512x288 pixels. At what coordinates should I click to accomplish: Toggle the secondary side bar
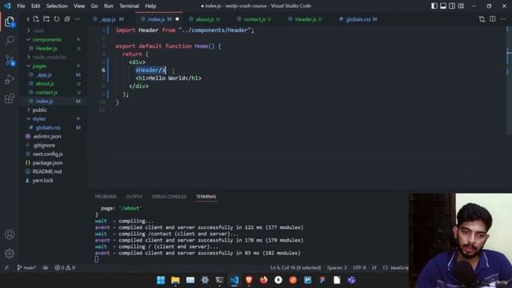click(452, 6)
